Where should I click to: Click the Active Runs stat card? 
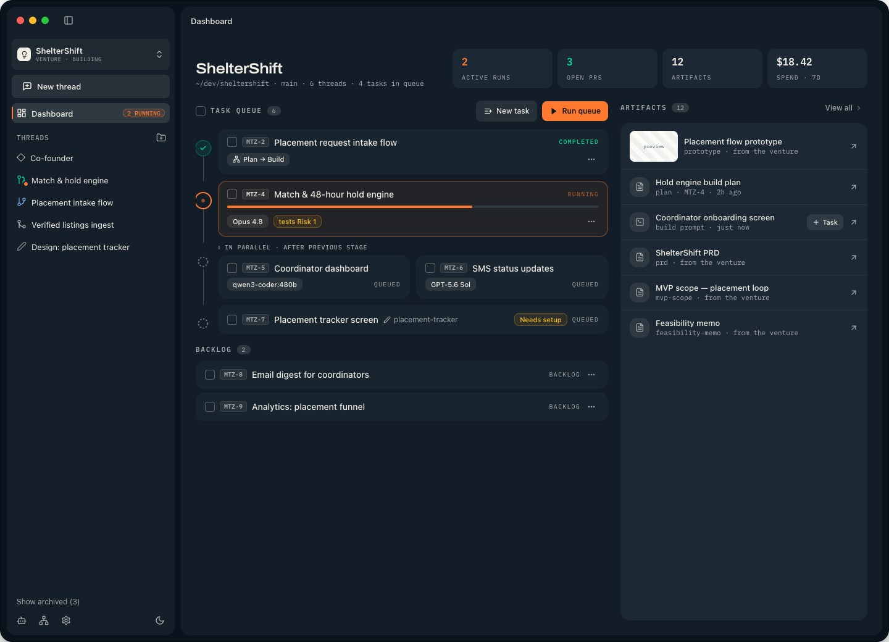pyautogui.click(x=503, y=69)
